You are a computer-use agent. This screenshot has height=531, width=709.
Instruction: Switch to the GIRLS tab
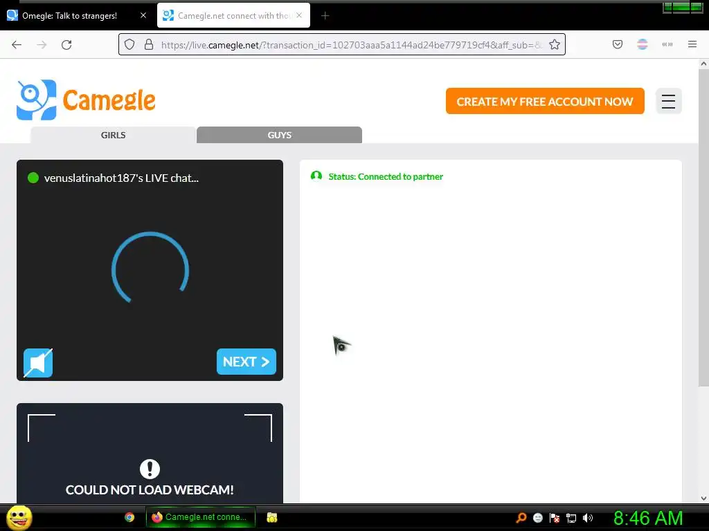[x=113, y=135]
